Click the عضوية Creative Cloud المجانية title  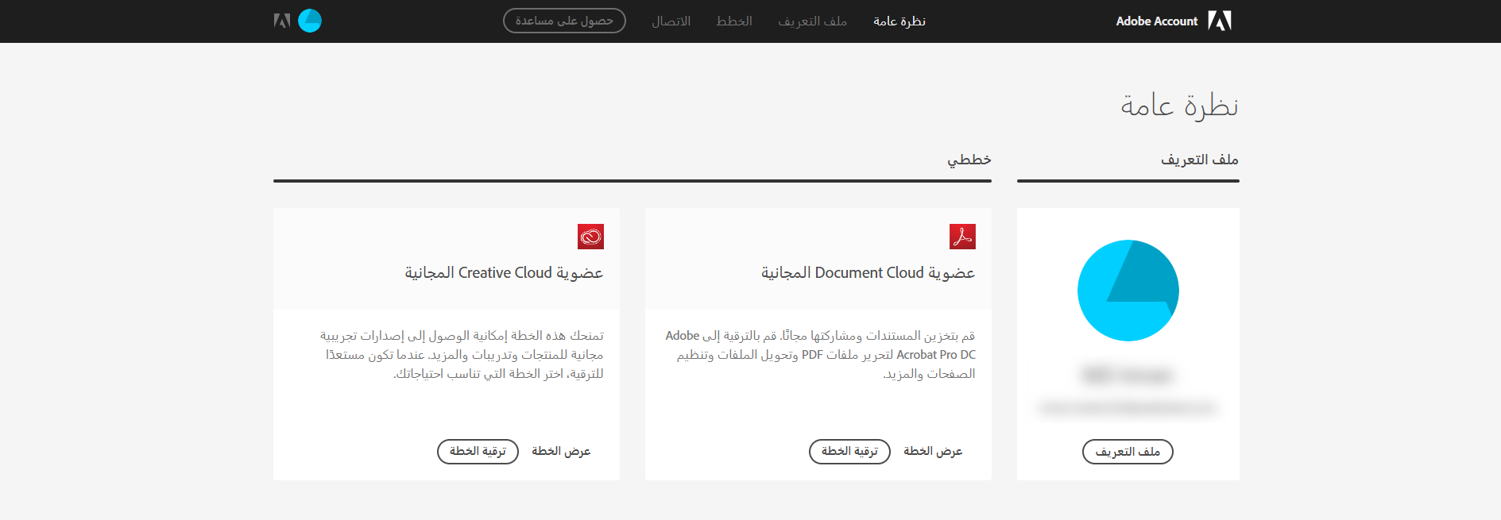click(504, 273)
